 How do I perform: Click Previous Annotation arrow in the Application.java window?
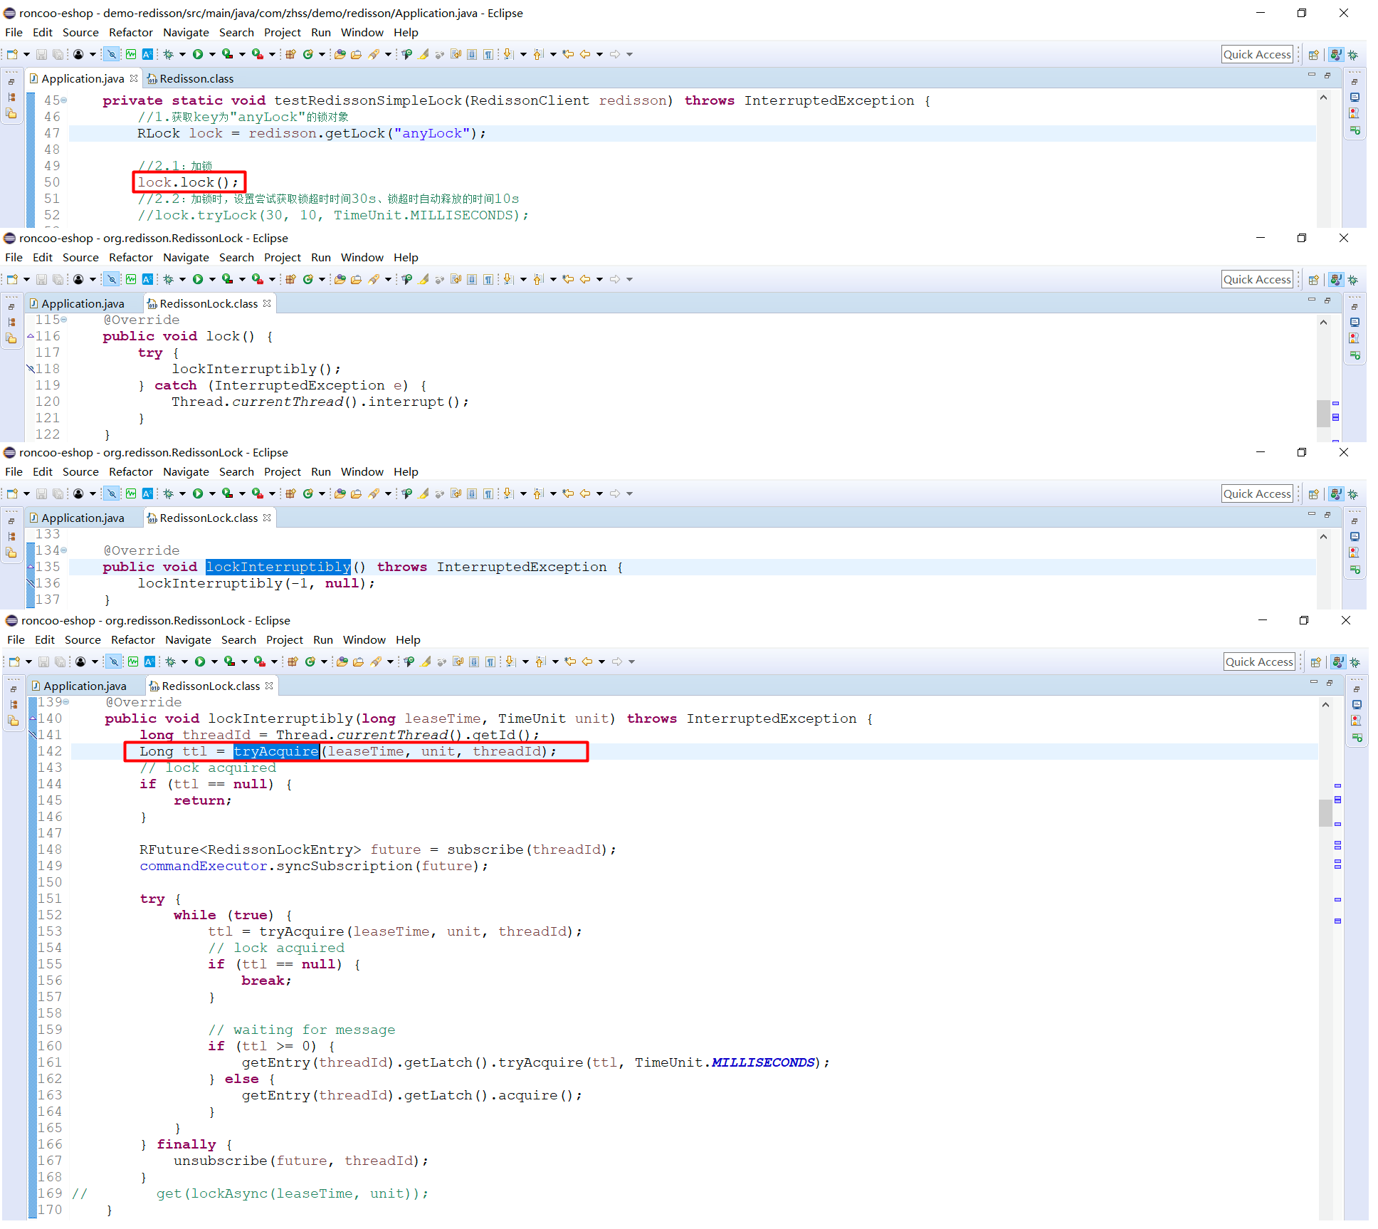538,54
